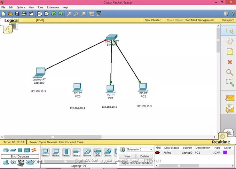The image size is (236, 169).
Task: Pick the Generic Printer end device
Action: tap(77, 152)
